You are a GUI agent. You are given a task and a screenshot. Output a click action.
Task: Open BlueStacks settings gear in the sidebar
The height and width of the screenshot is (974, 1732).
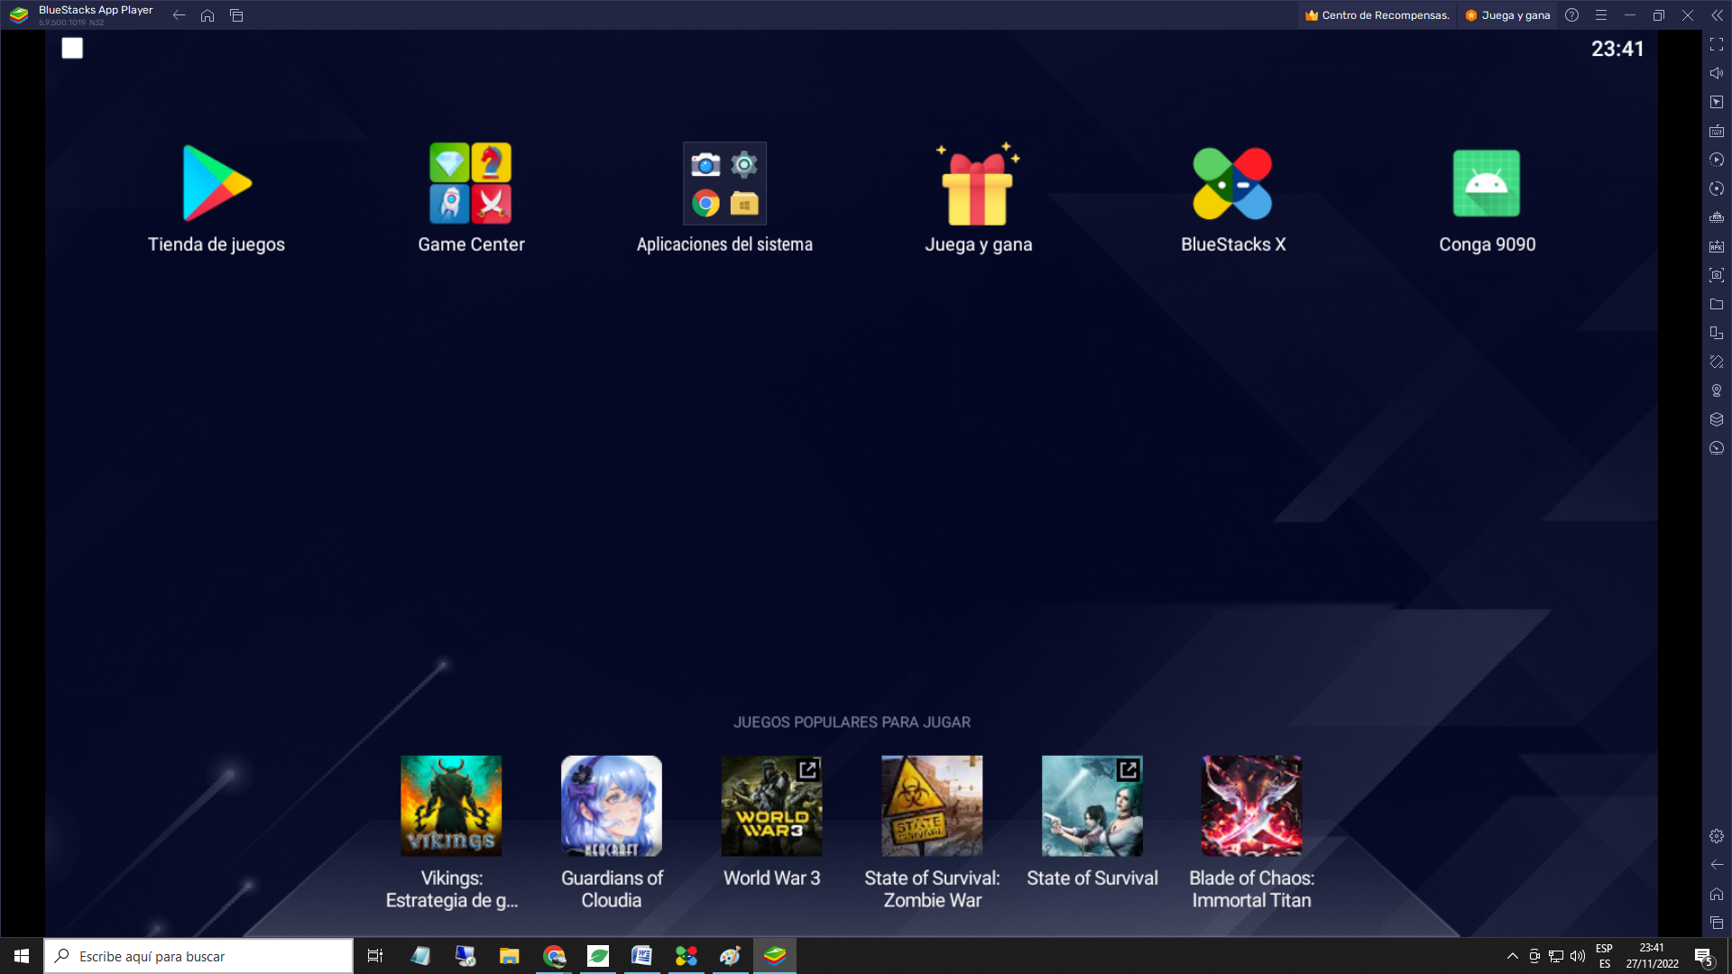click(1717, 836)
